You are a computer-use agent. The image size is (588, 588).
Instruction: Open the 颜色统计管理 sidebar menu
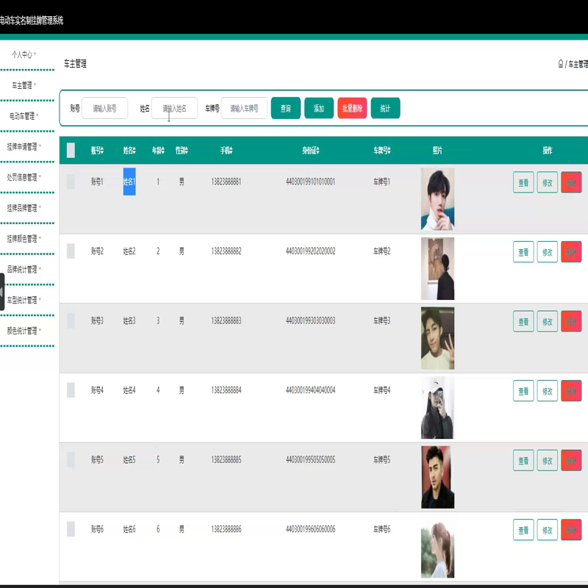tap(24, 331)
